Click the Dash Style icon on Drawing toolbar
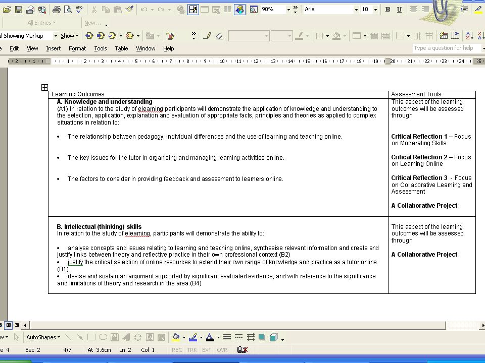The image size is (485, 363). (x=239, y=337)
